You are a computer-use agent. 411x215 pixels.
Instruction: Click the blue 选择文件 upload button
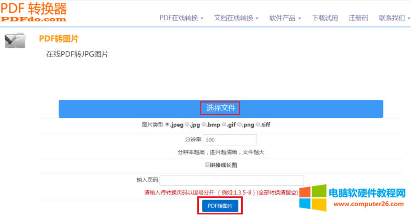221,109
